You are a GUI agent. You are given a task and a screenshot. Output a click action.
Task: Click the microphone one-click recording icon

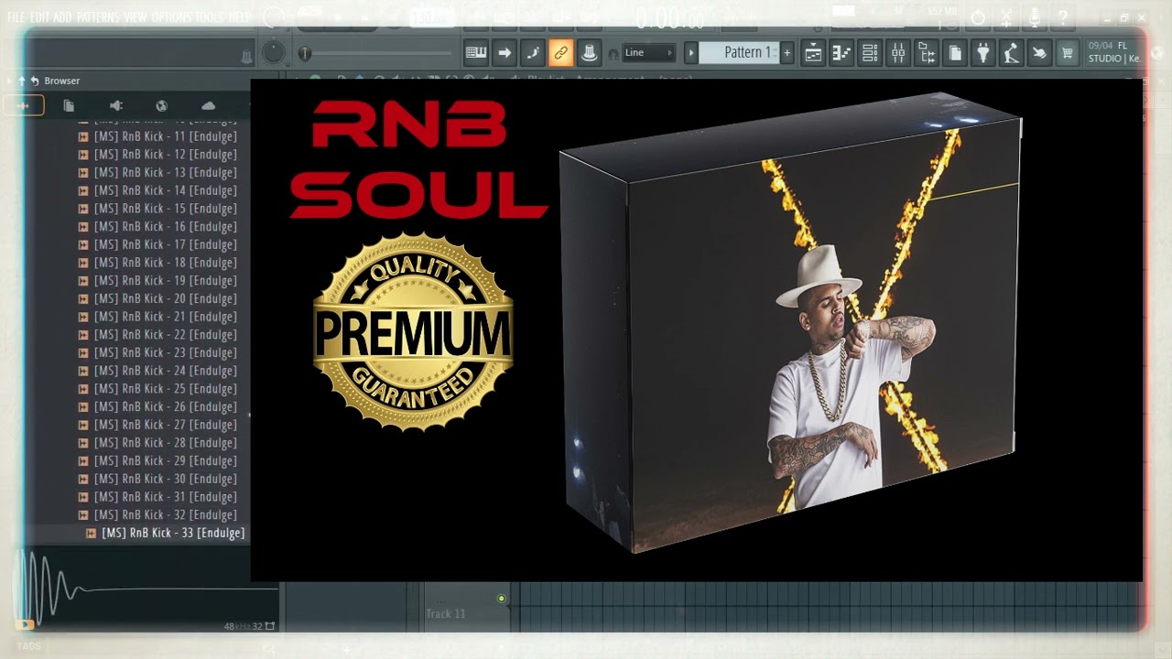pyautogui.click(x=1035, y=17)
